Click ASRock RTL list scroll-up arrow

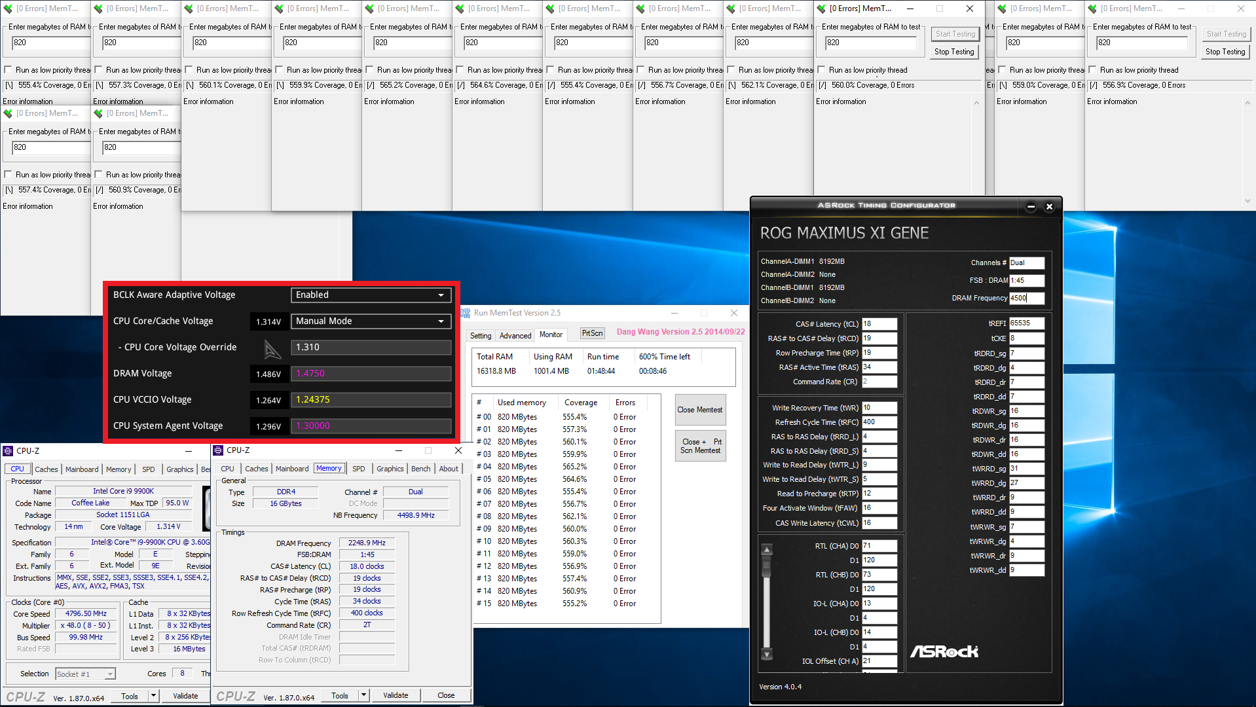tap(767, 549)
